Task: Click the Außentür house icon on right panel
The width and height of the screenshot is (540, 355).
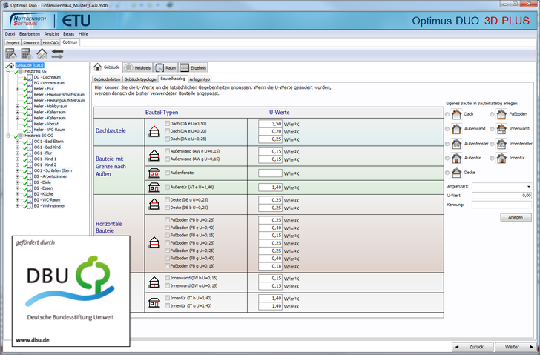Action: 456,157
